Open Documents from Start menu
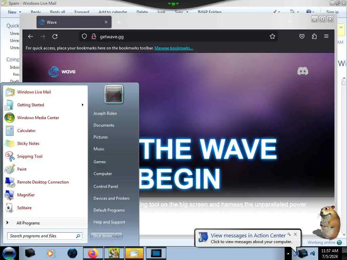Screen dimensions: 347x260 pos(104,125)
